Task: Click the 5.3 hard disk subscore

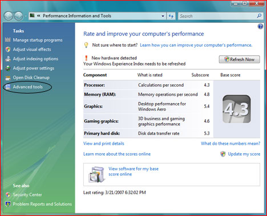Action: [207, 133]
